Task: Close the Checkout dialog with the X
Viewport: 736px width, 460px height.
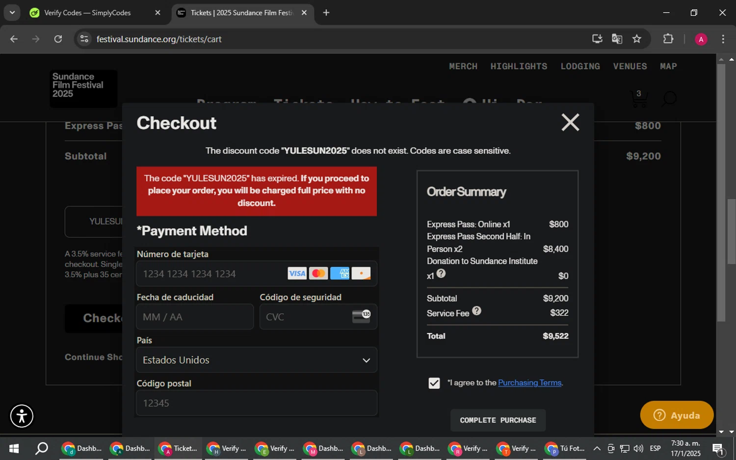Action: (x=570, y=123)
